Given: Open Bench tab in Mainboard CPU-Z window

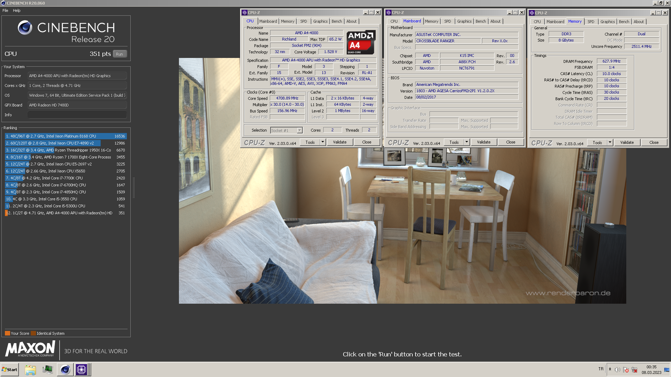Looking at the screenshot, I should pos(481,21).
